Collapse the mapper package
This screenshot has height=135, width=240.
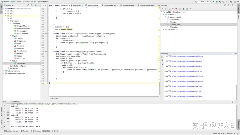10,23
